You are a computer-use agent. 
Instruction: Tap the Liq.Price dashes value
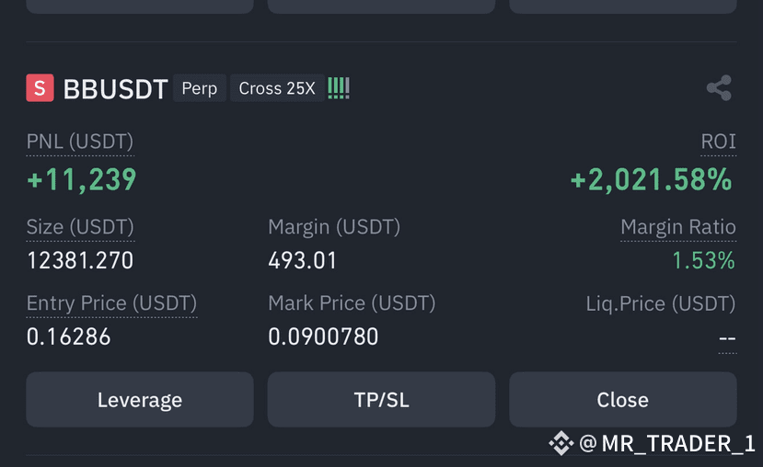tap(727, 338)
